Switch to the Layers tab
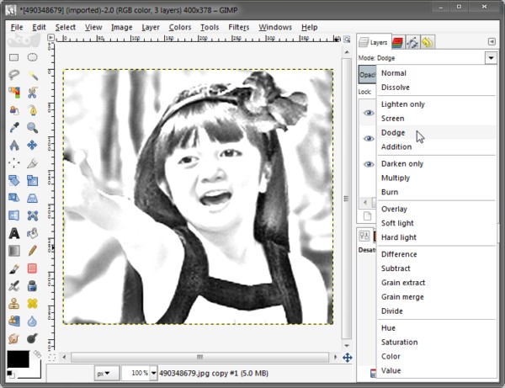The width and height of the screenshot is (505, 388). [374, 41]
